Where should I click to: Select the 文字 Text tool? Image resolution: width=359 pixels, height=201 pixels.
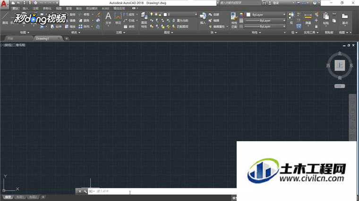[108, 18]
